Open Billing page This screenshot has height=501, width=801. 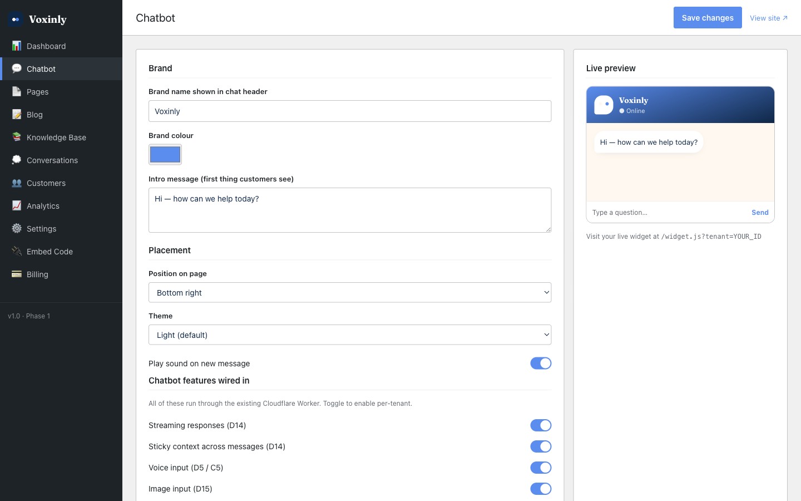[61, 274]
